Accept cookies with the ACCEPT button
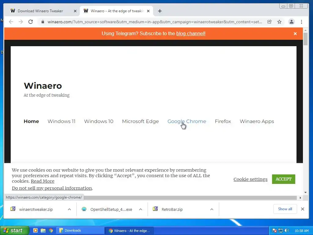Image resolution: width=313 pixels, height=235 pixels. [283, 179]
